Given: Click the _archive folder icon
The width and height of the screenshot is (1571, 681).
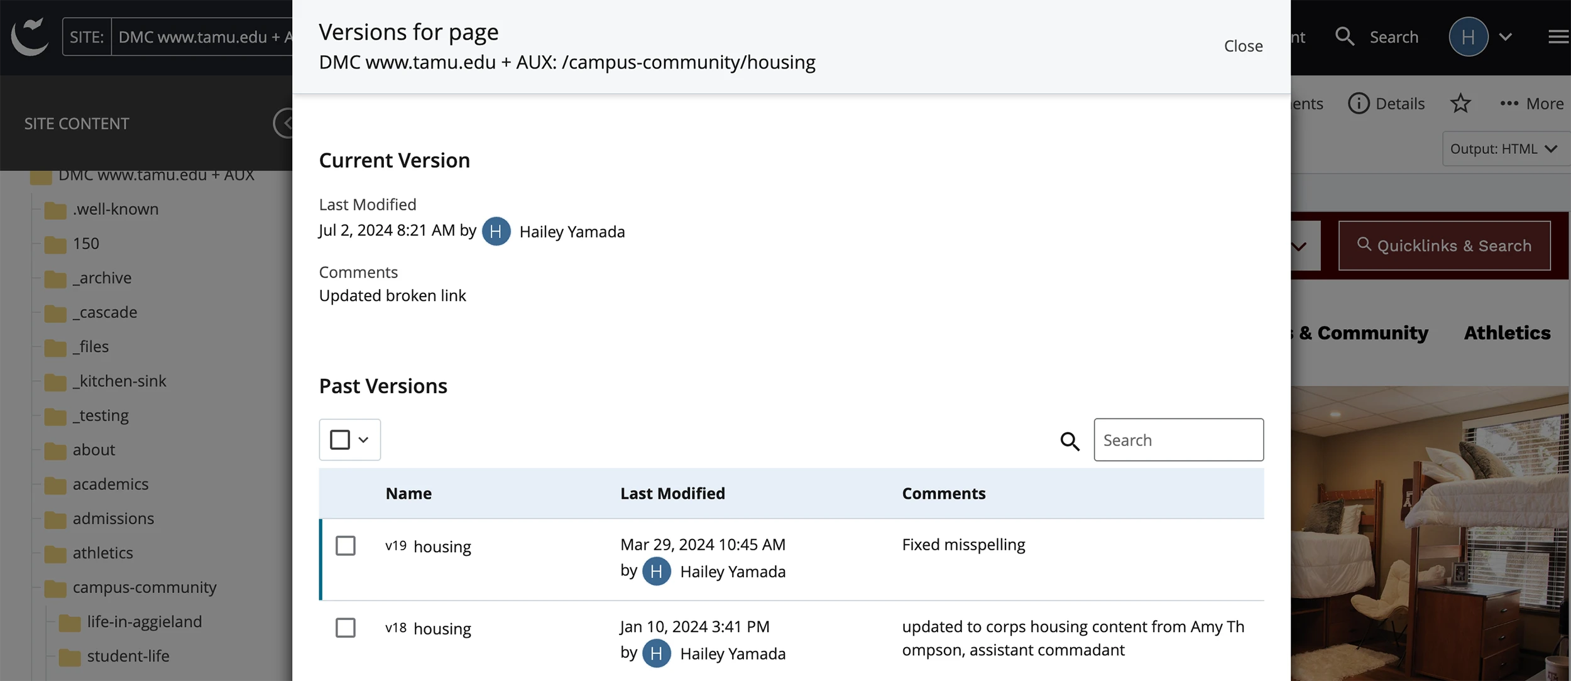Looking at the screenshot, I should point(55,278).
